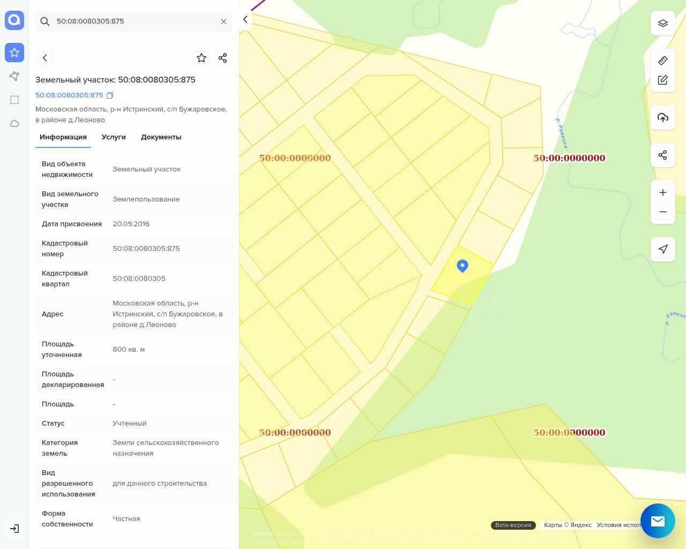Viewport: 686px width, 549px height.
Task: Clear the cadastral number search
Action: pos(223,21)
